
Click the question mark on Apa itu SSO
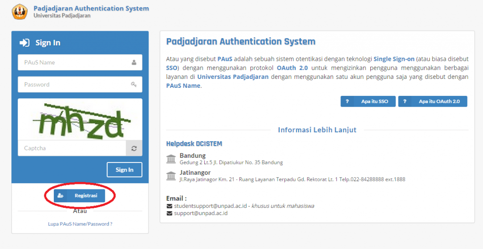(347, 101)
